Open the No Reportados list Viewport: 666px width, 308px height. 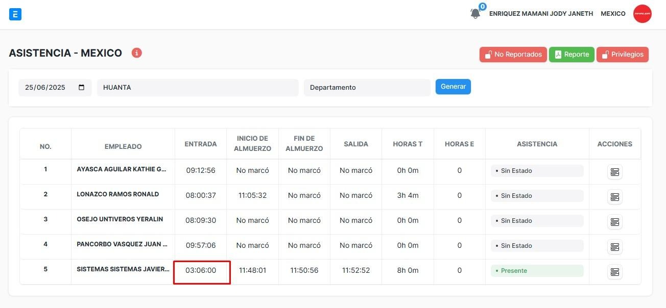pos(513,55)
